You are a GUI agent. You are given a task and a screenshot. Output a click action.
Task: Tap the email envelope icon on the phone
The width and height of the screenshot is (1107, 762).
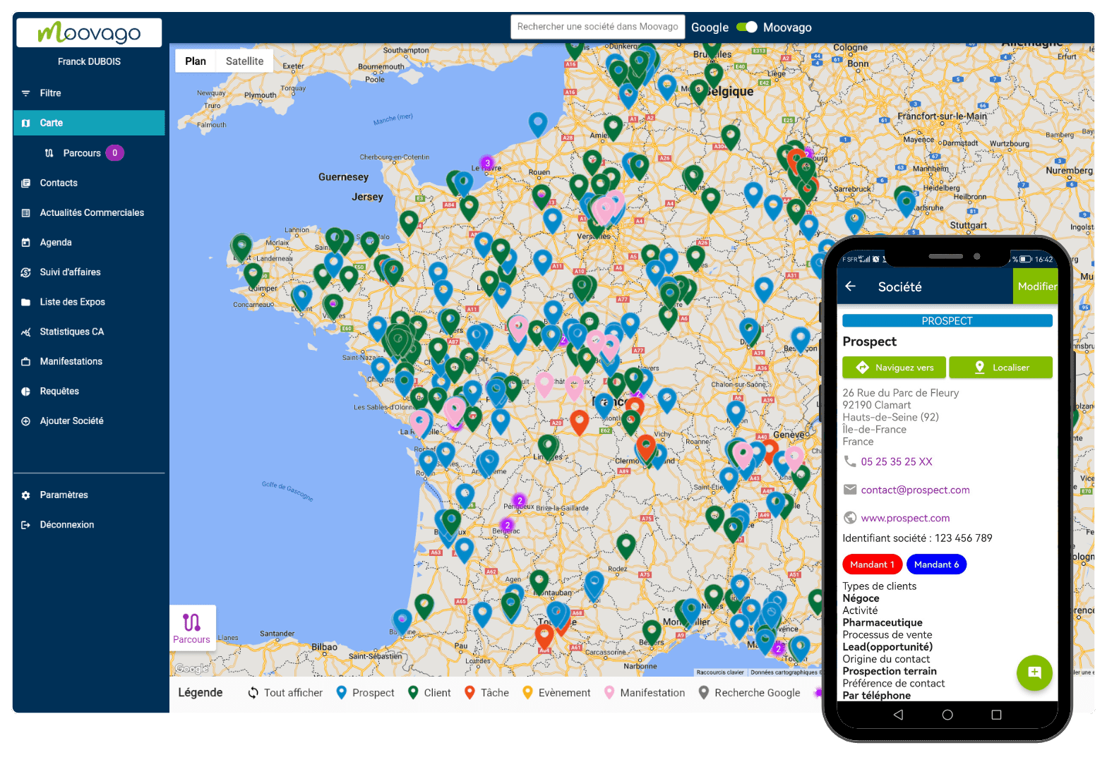pyautogui.click(x=850, y=490)
